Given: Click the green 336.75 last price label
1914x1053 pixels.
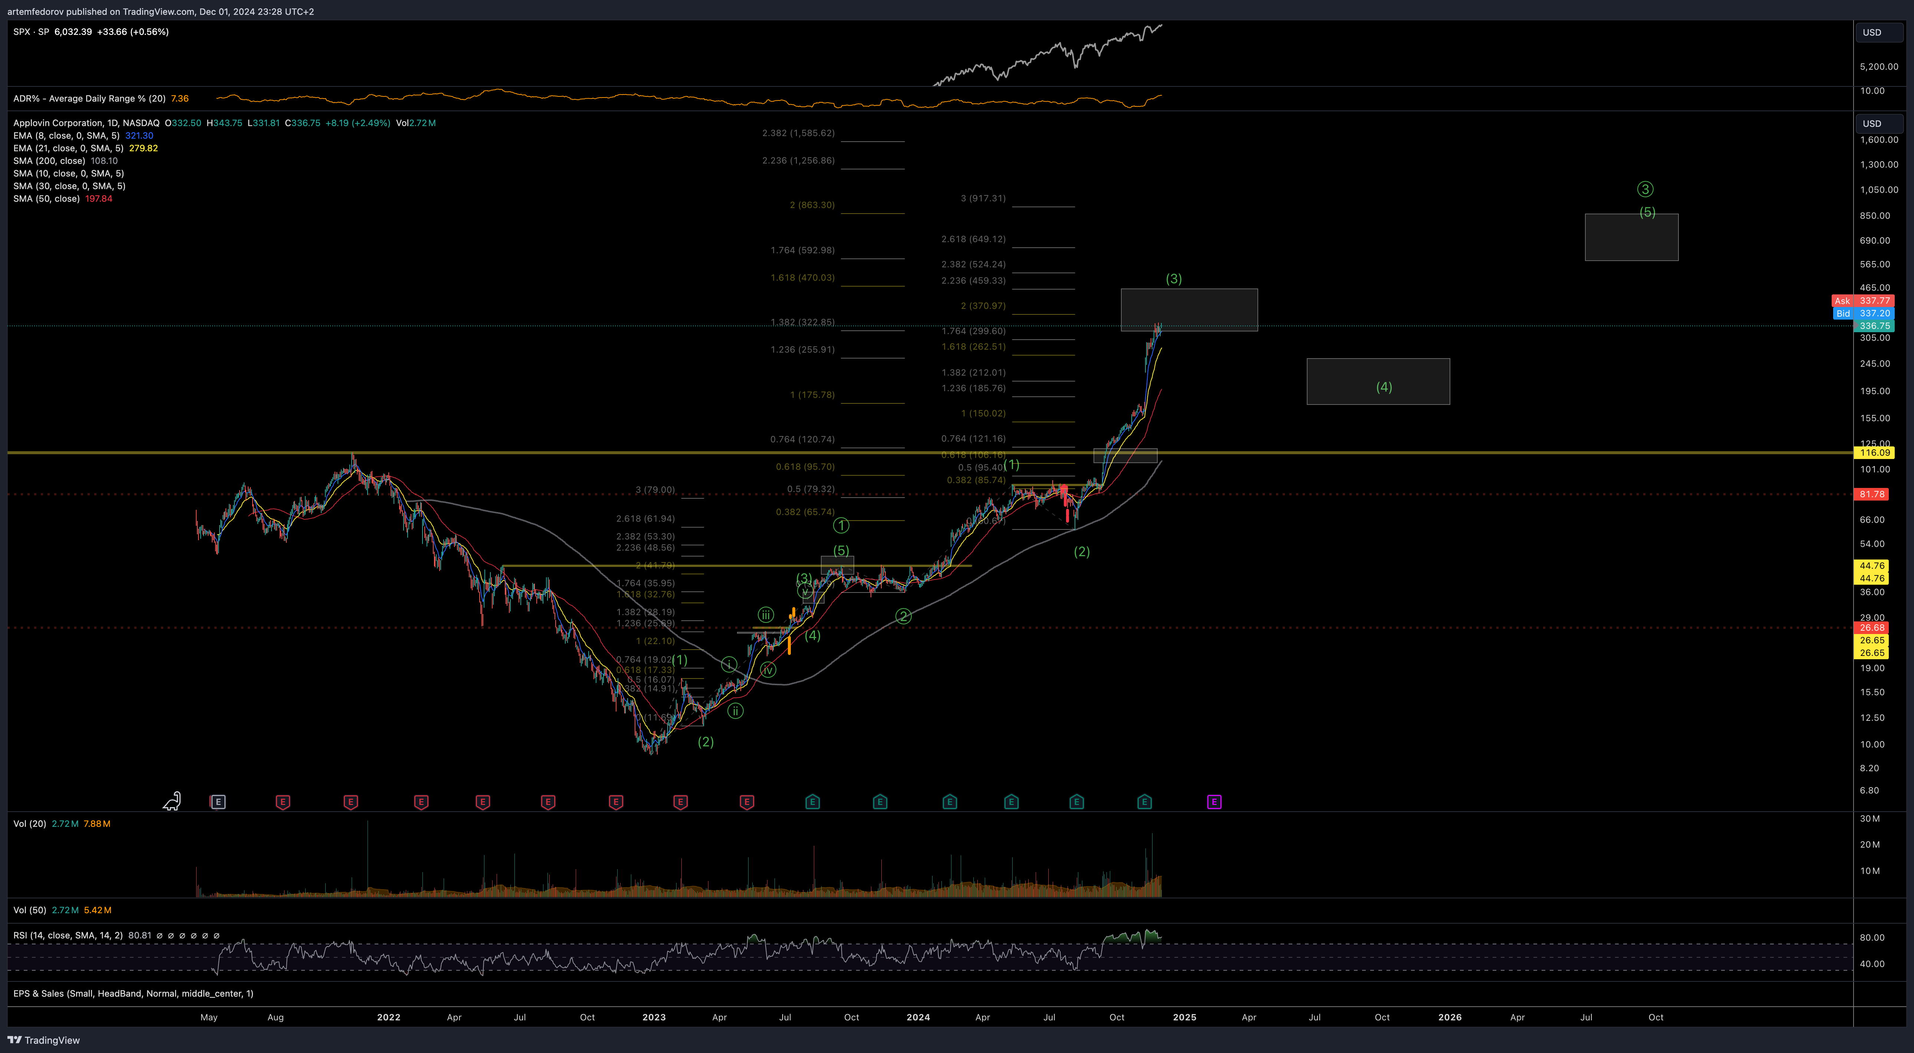Looking at the screenshot, I should tap(1875, 326).
